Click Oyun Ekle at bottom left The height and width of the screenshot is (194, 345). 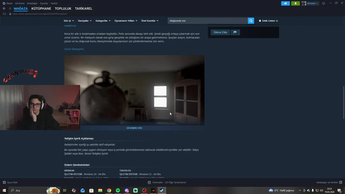(x=10, y=182)
